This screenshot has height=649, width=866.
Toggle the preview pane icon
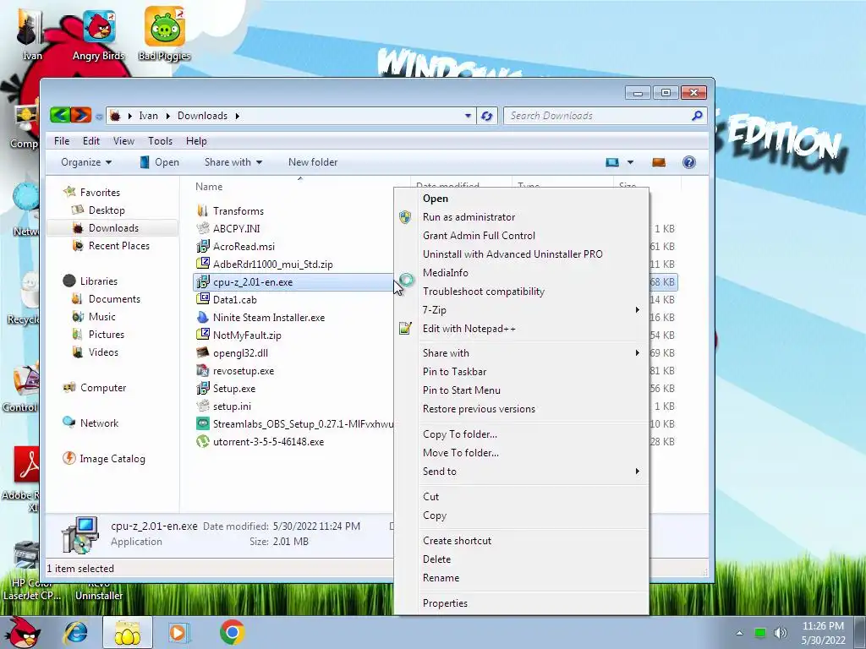pos(658,162)
